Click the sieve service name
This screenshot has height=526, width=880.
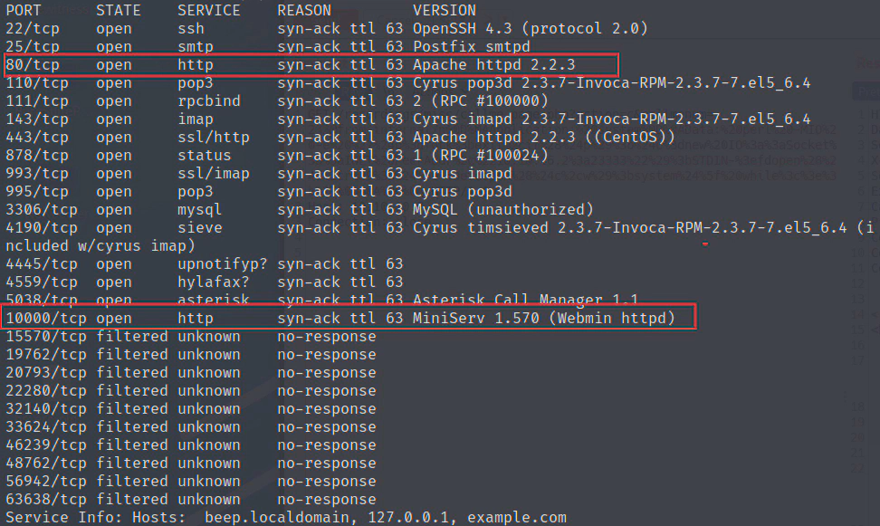[200, 228]
